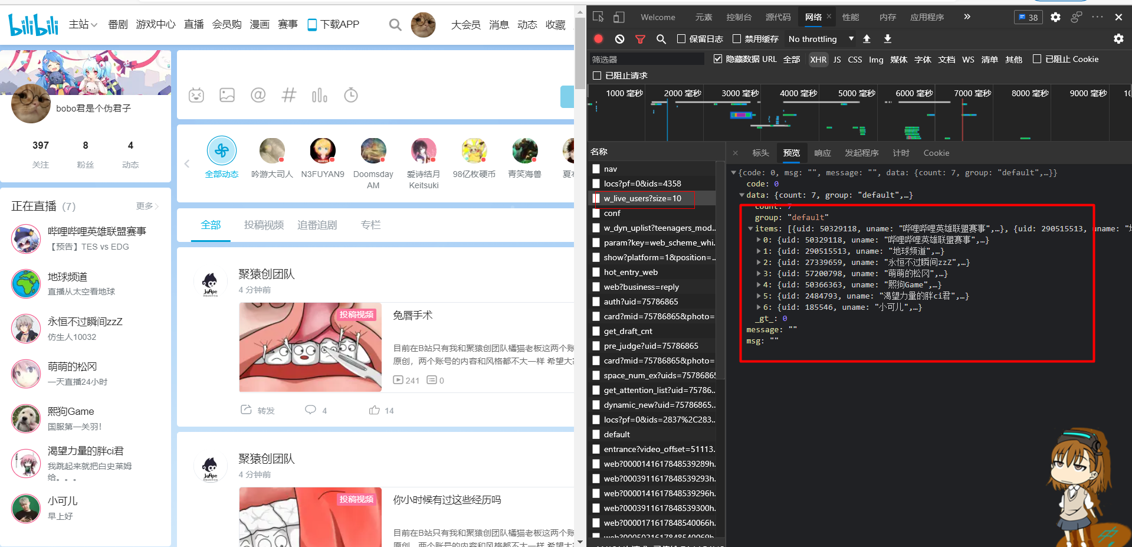This screenshot has width=1132, height=547.
Task: Click the emoji icon in post composer
Action: click(x=196, y=95)
